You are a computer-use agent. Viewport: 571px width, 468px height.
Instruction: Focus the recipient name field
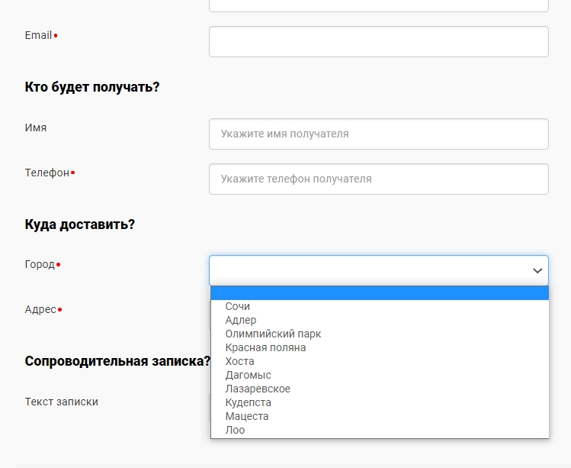point(378,134)
